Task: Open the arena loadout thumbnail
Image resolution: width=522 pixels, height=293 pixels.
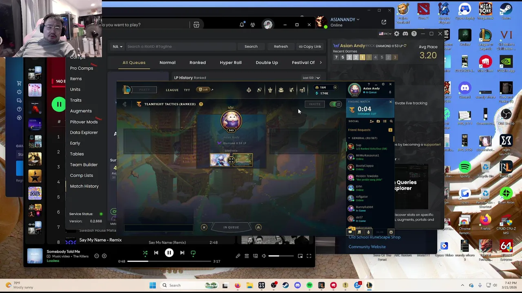Action: pos(242,160)
